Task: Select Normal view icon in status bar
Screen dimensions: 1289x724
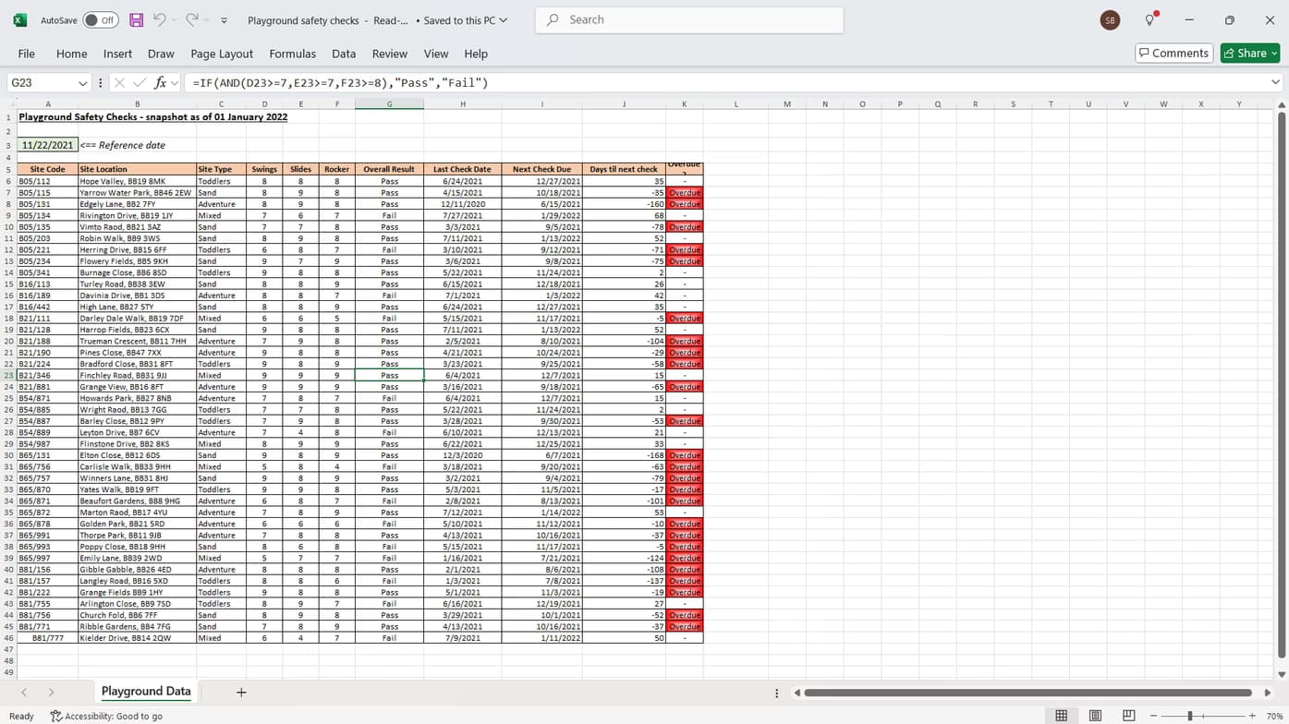Action: coord(1061,716)
